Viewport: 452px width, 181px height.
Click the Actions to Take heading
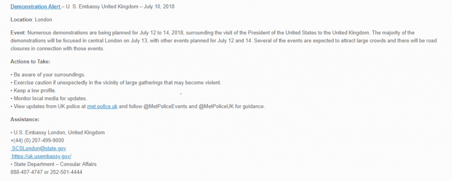[x=30, y=62]
